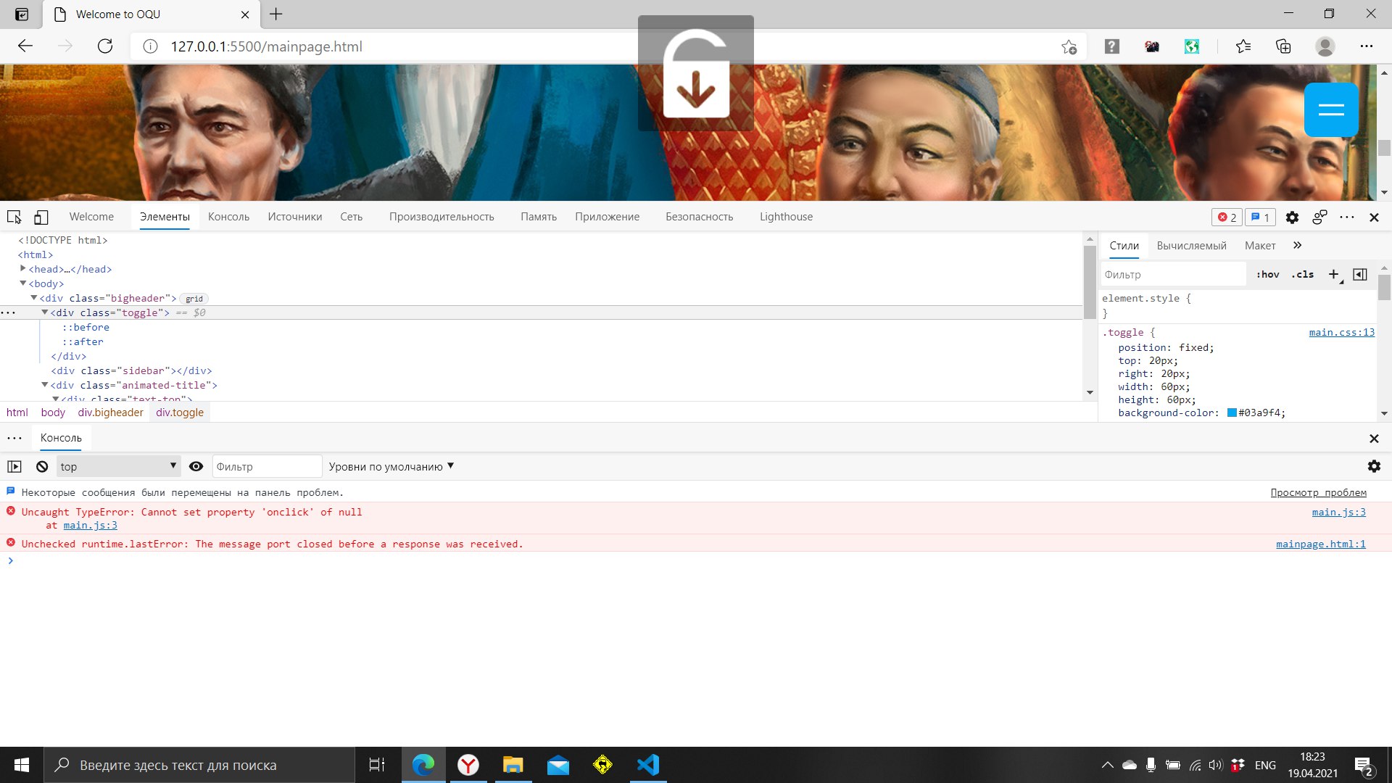Close the console drawer
This screenshot has width=1392, height=783.
pos(1374,438)
